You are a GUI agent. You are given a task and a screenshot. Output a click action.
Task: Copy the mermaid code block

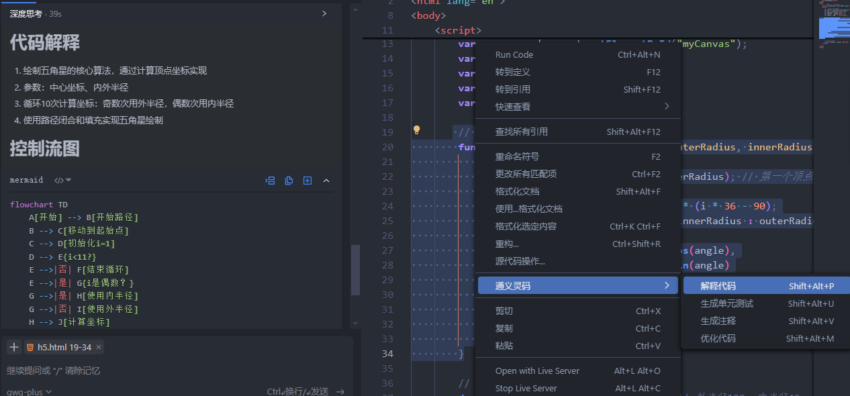(289, 180)
